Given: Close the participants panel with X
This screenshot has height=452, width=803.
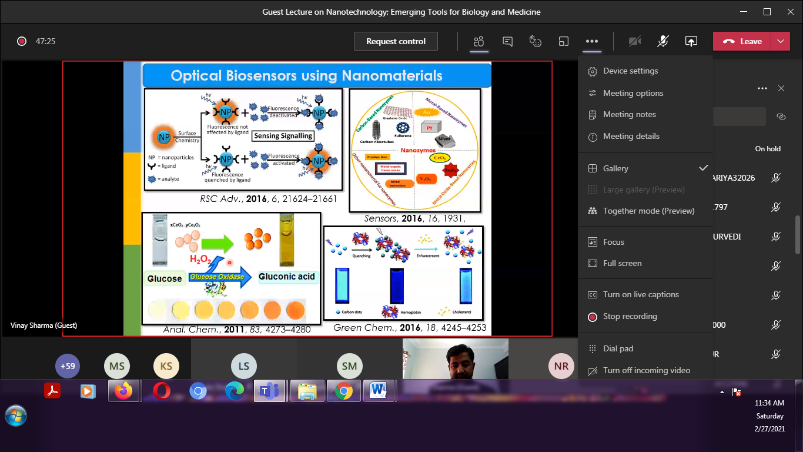Looking at the screenshot, I should click(x=781, y=88).
